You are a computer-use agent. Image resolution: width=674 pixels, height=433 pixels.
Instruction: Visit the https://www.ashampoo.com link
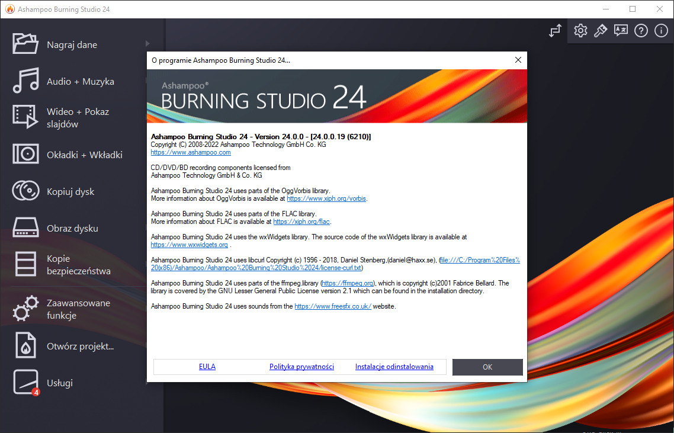tap(191, 152)
